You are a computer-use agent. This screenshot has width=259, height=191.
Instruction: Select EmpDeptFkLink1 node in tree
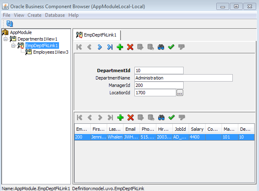click(42, 45)
